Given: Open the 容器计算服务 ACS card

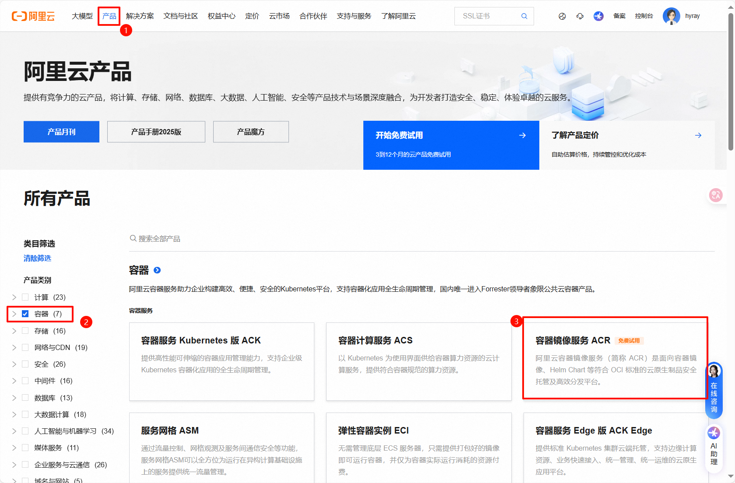Looking at the screenshot, I should click(419, 361).
